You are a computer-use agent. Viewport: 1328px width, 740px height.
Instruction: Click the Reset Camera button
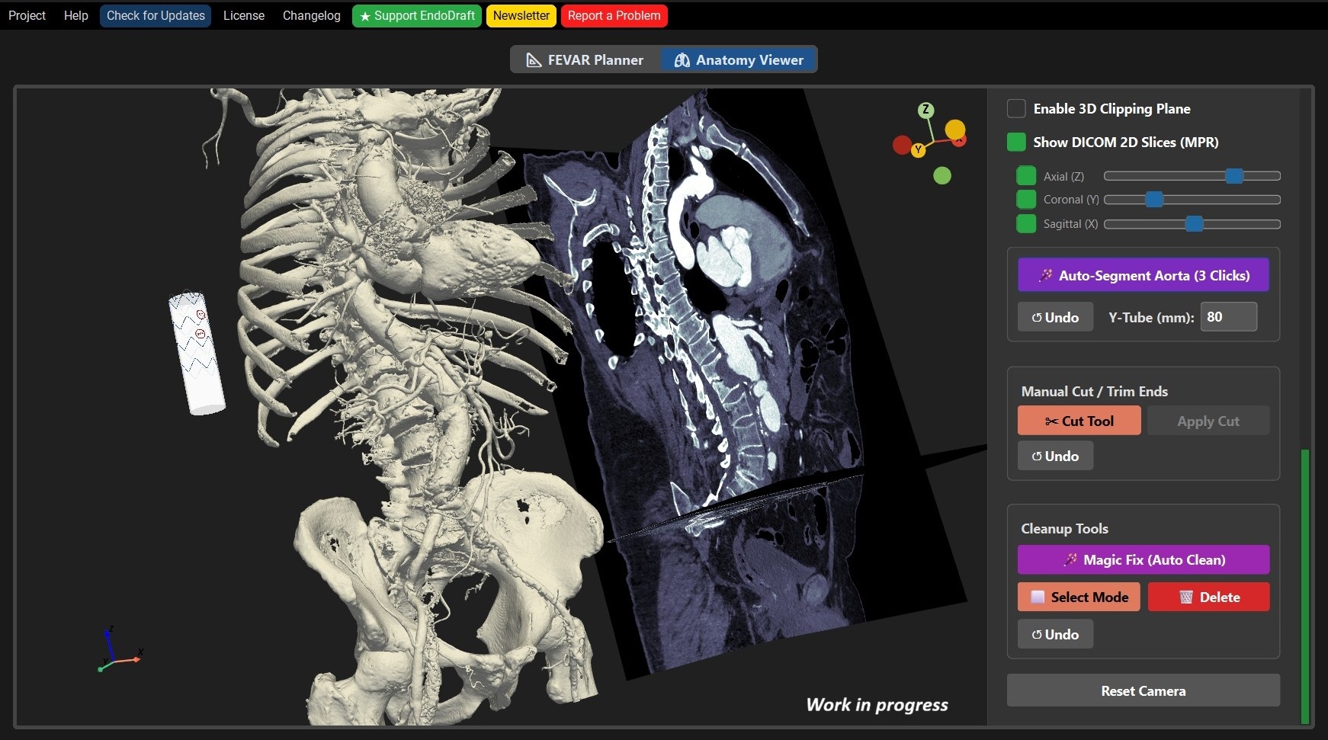(1143, 690)
